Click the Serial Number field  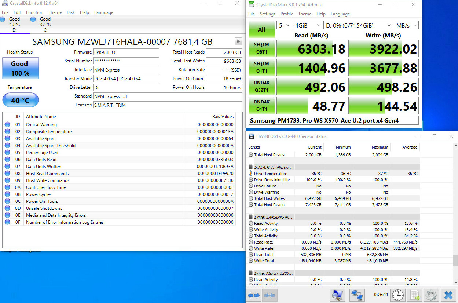click(x=126, y=61)
